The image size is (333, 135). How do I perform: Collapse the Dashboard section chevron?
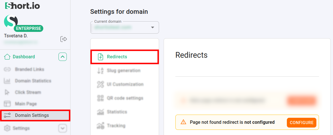pyautogui.click(x=62, y=57)
